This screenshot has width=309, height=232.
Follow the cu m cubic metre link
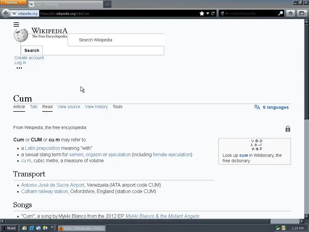26,161
